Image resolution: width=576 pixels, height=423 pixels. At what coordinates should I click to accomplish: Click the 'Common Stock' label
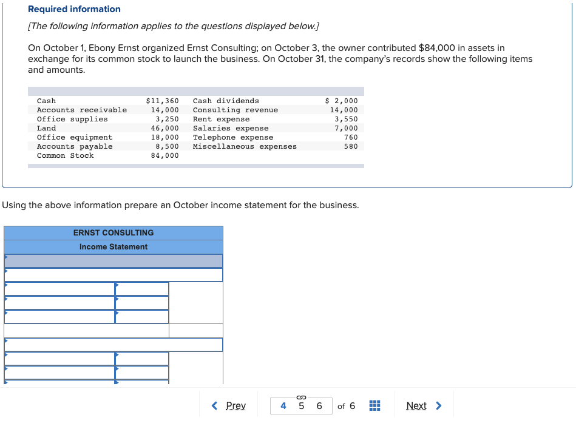tap(66, 156)
